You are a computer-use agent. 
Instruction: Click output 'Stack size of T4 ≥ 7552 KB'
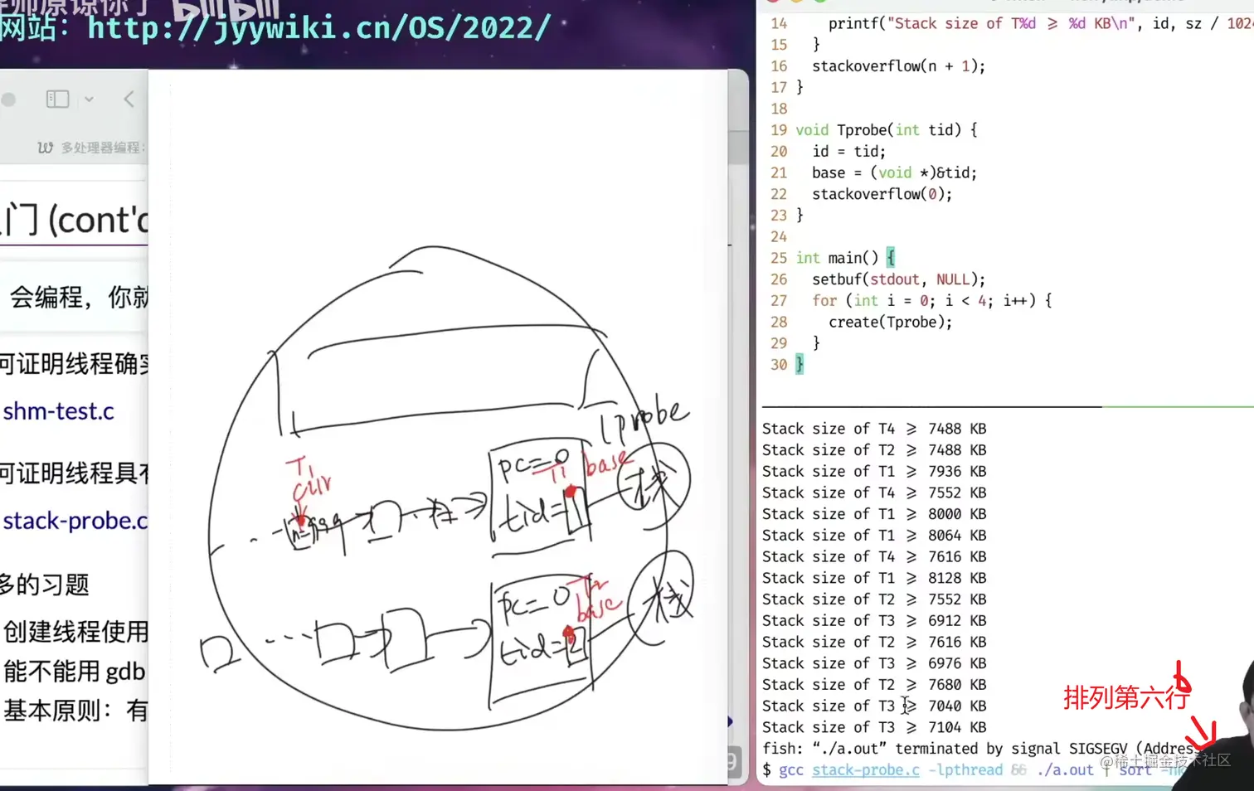click(x=874, y=493)
